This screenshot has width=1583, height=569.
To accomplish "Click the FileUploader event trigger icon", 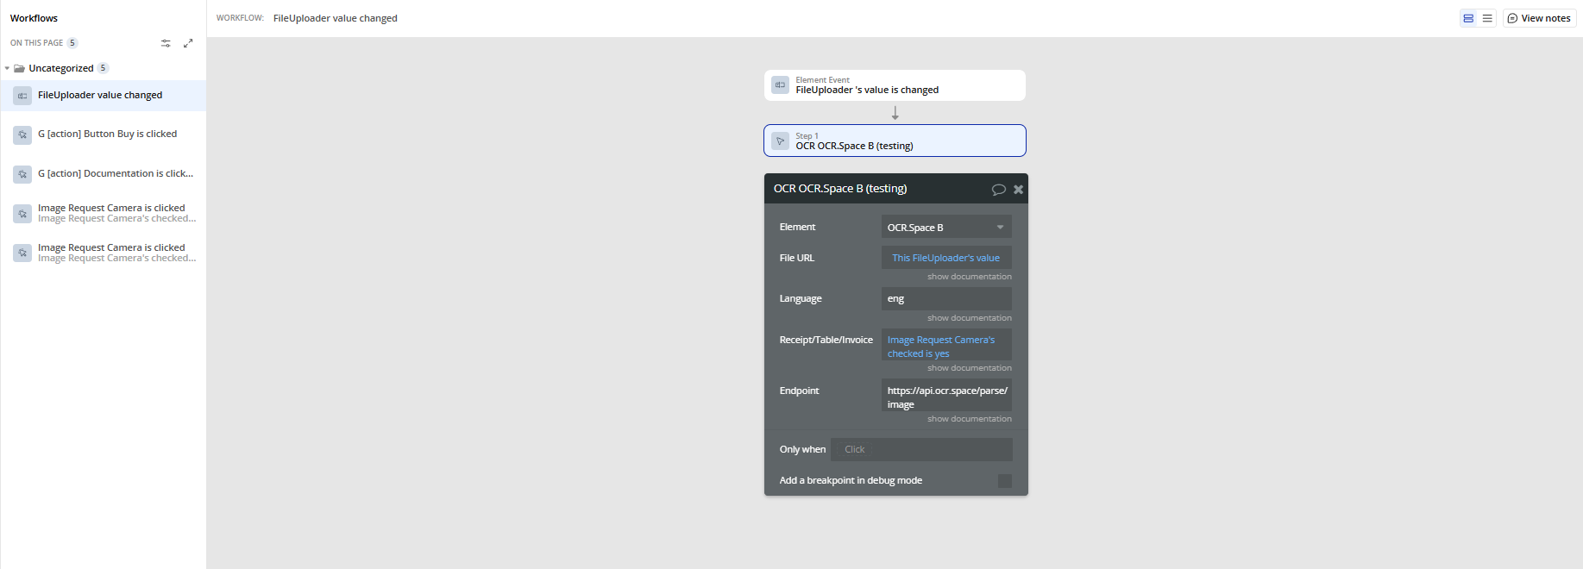I will [x=780, y=85].
